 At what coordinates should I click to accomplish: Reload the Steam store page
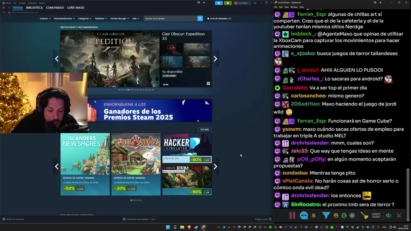[x=4, y=12]
